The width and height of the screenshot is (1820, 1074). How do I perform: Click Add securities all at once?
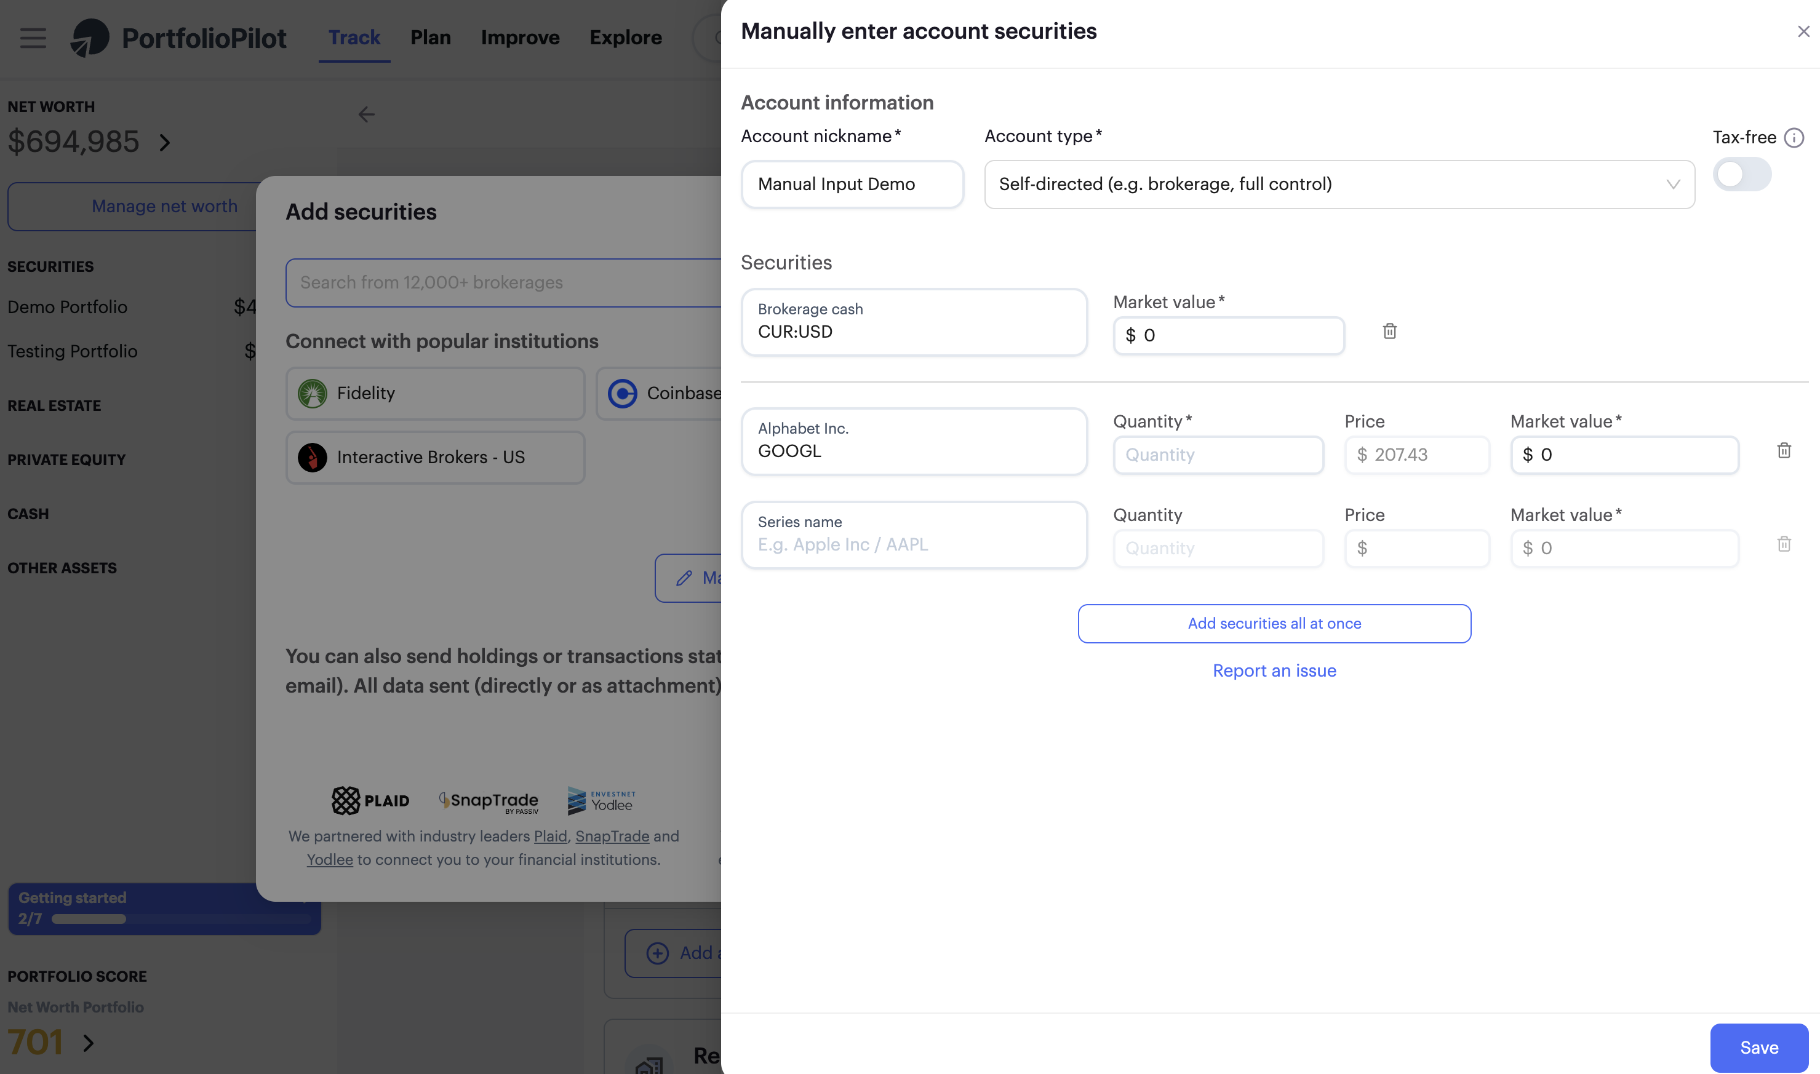(1274, 623)
